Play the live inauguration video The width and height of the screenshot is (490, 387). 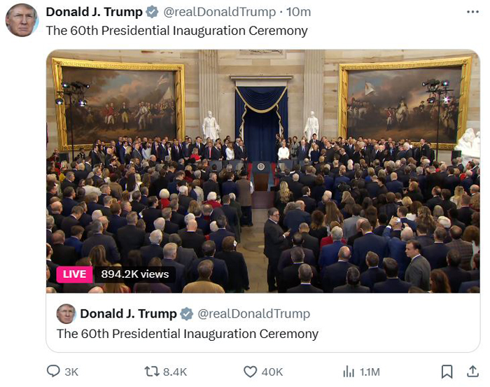pos(262,171)
